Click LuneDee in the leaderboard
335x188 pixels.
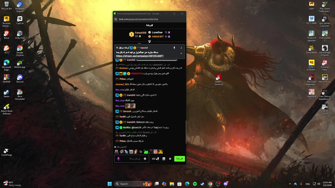point(157,32)
